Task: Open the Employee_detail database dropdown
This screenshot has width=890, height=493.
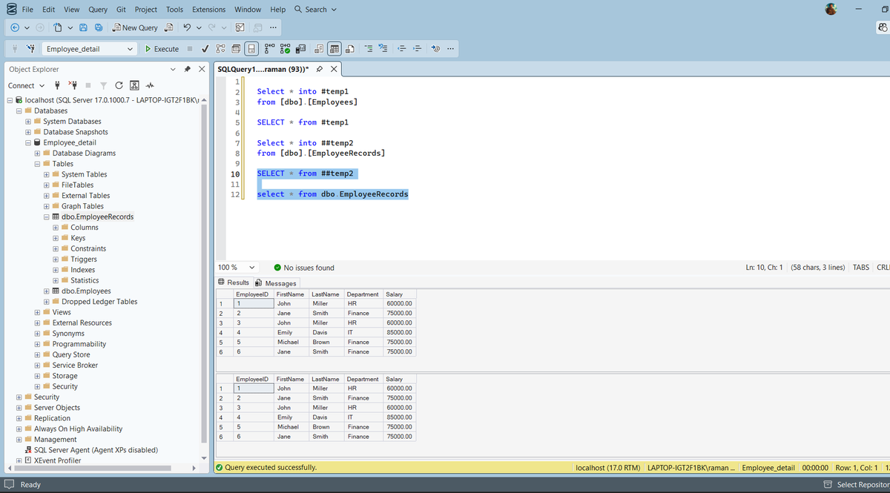Action: coord(89,49)
